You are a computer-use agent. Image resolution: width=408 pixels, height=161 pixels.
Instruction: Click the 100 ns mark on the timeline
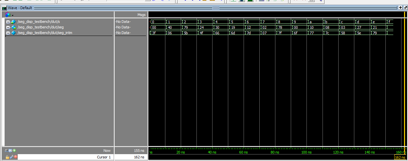click(306, 152)
